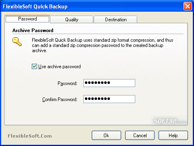Switch to the Quality tab
194x146 pixels.
pyautogui.click(x=72, y=20)
